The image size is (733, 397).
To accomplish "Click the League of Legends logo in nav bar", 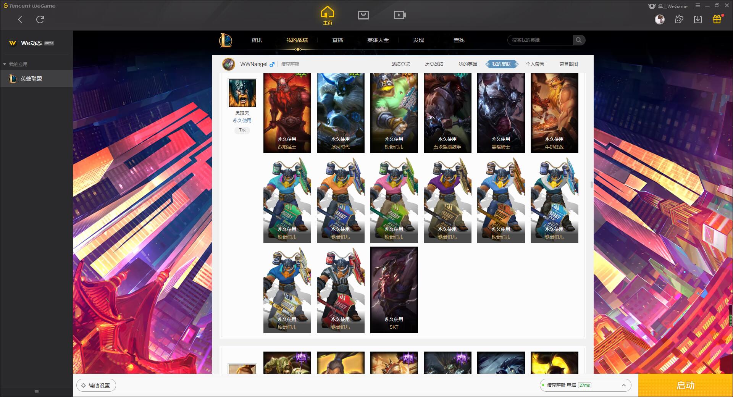I will [x=226, y=40].
